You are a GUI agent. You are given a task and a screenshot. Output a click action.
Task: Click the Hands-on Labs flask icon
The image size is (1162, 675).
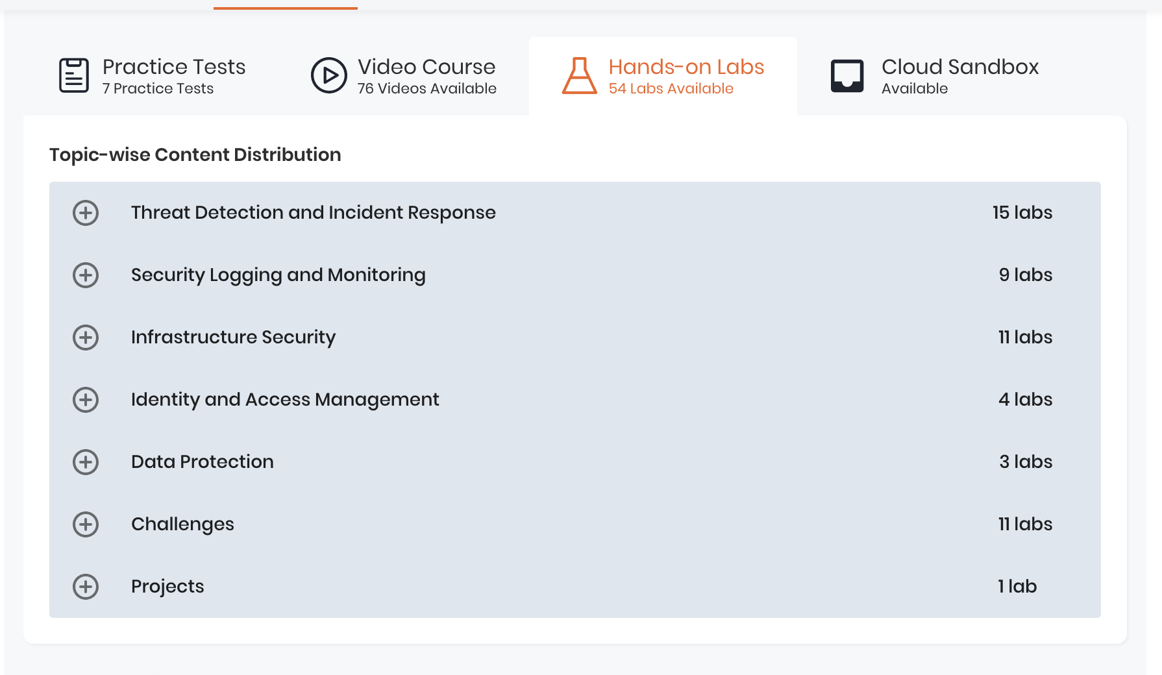click(579, 75)
